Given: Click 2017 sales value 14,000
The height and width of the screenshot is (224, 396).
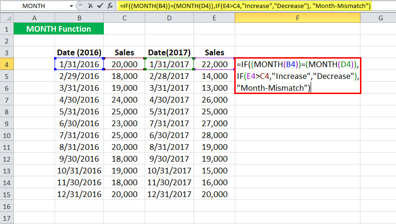Looking at the screenshot, I should 214,76.
